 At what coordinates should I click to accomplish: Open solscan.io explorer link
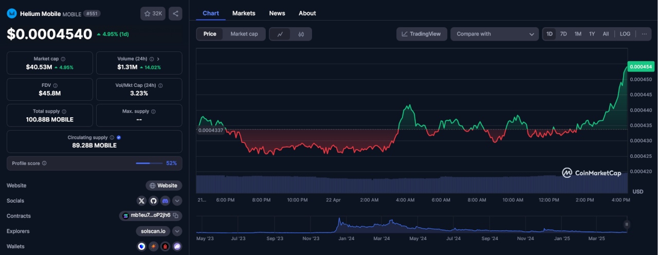tap(153, 231)
